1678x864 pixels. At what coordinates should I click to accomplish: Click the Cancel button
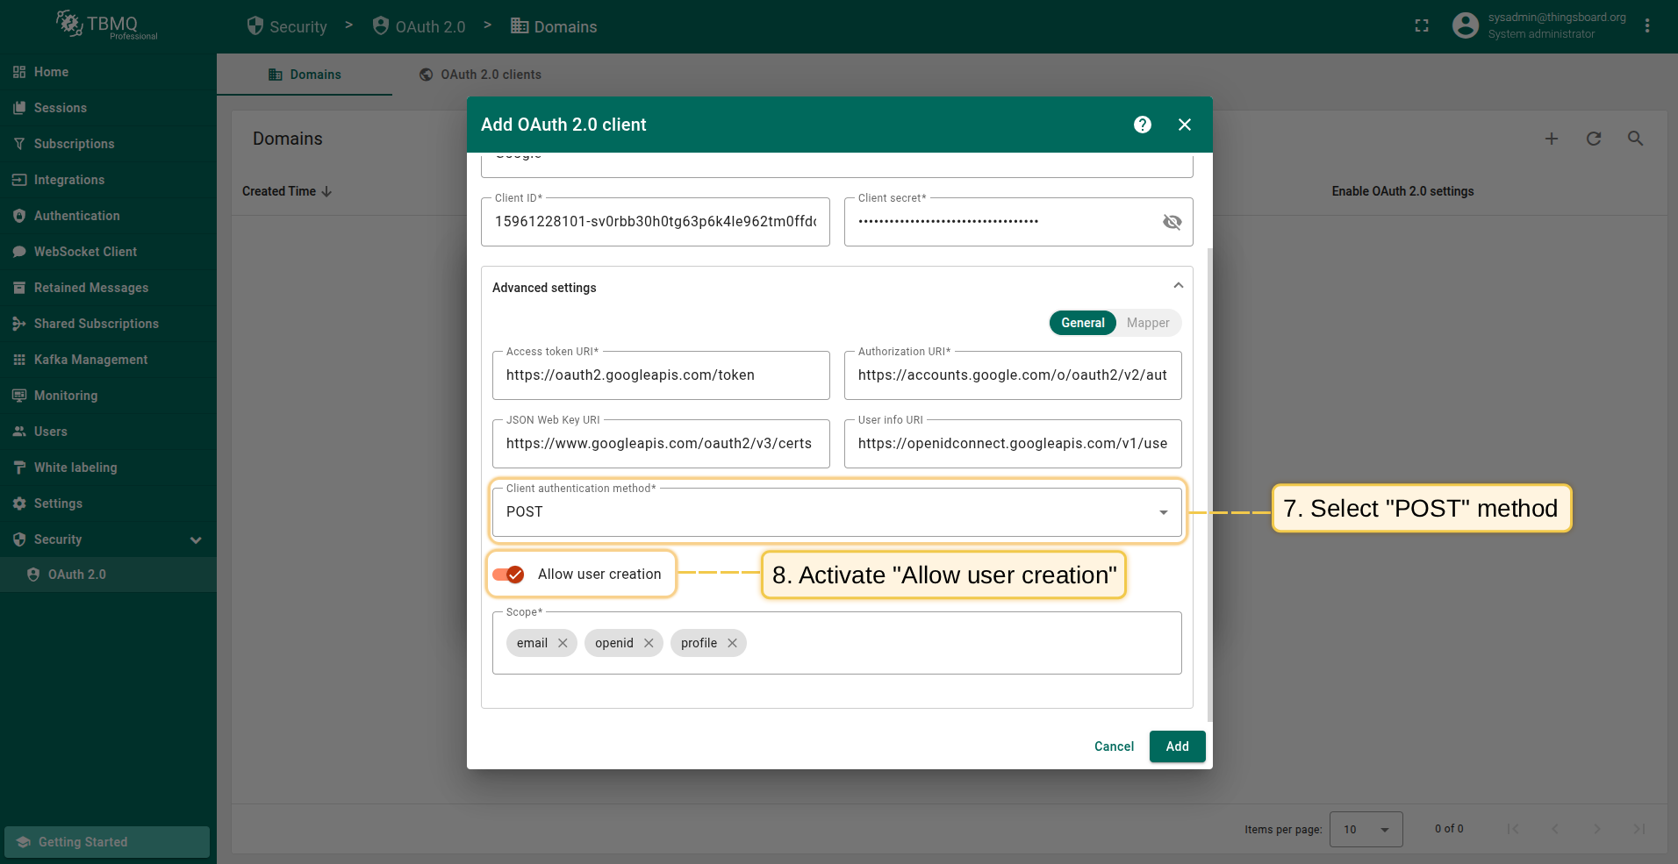coord(1114,746)
